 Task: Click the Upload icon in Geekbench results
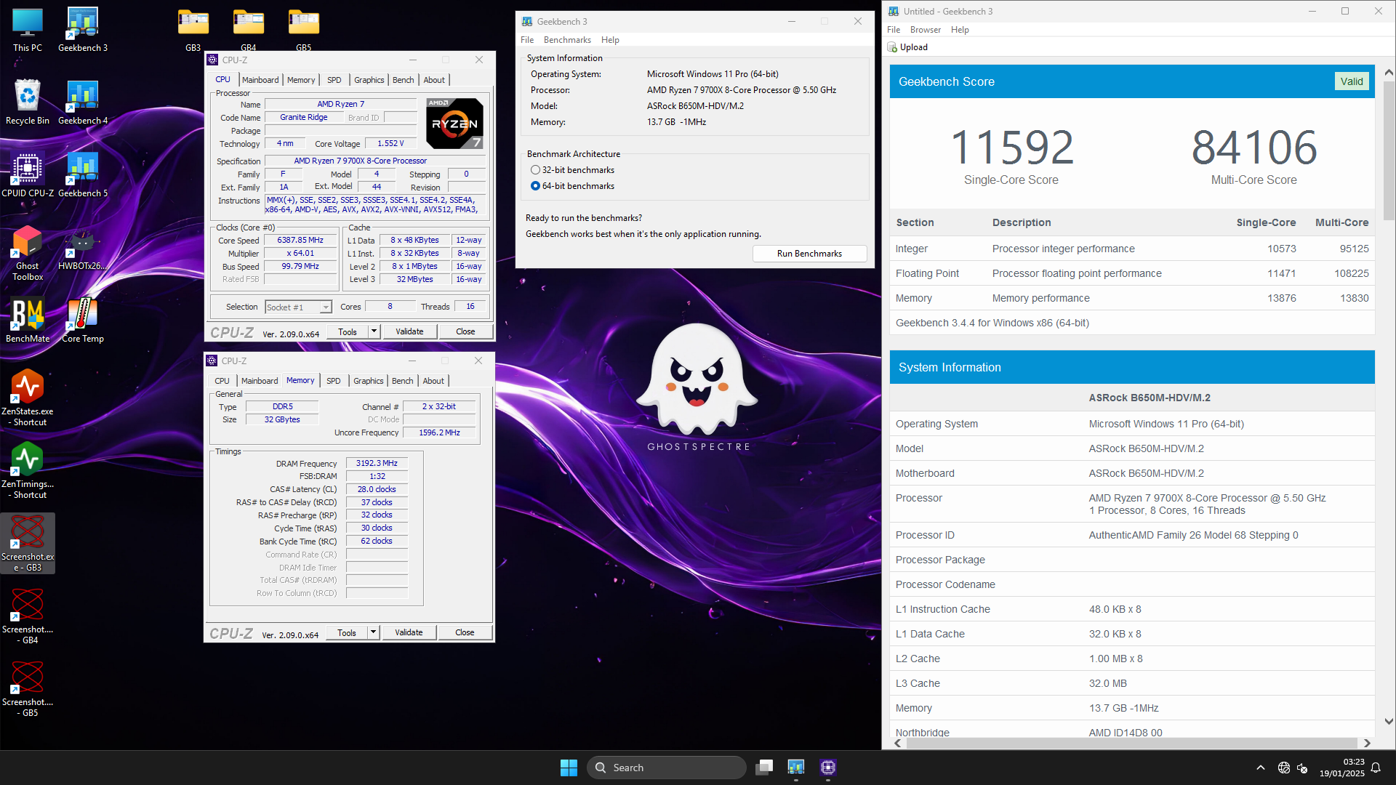pos(892,47)
